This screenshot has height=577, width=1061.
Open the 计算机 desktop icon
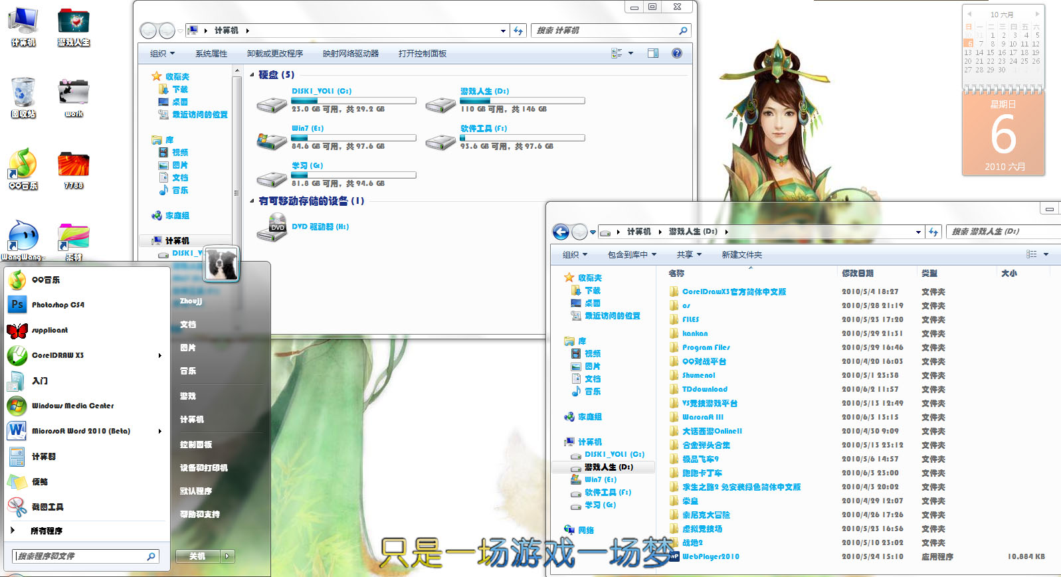click(x=23, y=27)
